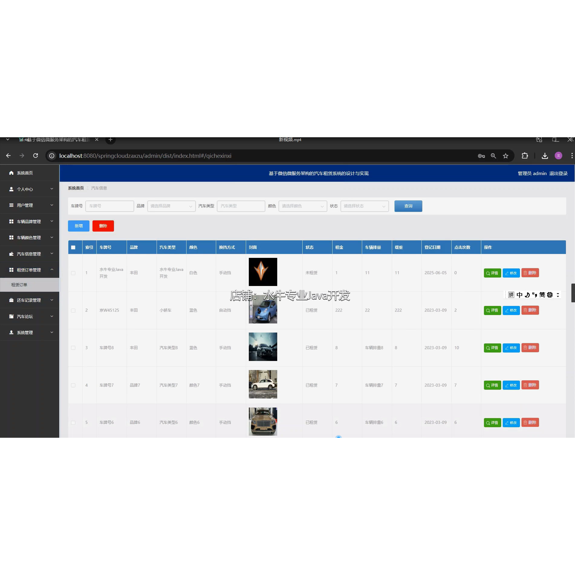Click the IME settings gear icon
This screenshot has height=575, width=575.
pyautogui.click(x=550, y=295)
